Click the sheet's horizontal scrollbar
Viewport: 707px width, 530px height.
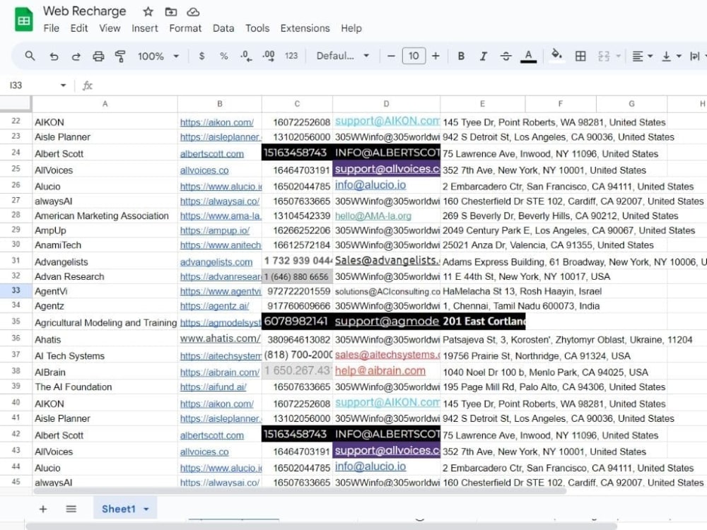[x=300, y=491]
